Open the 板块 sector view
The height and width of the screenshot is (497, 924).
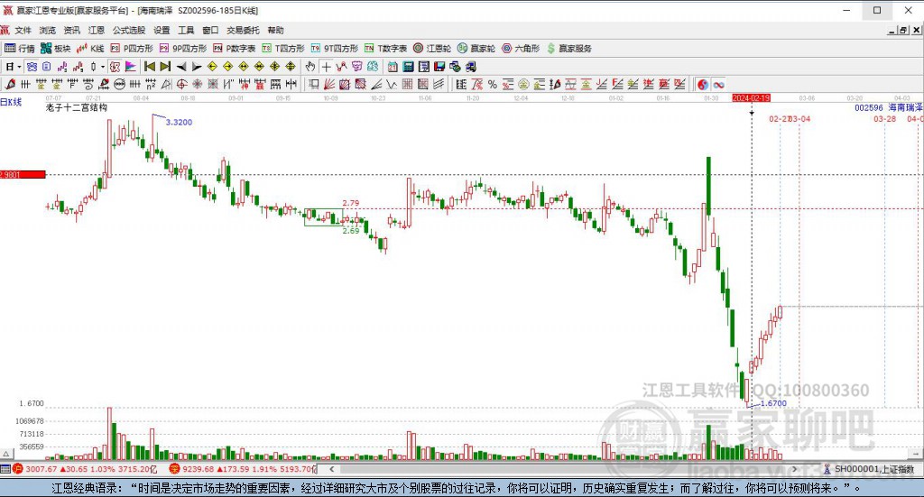[x=55, y=49]
